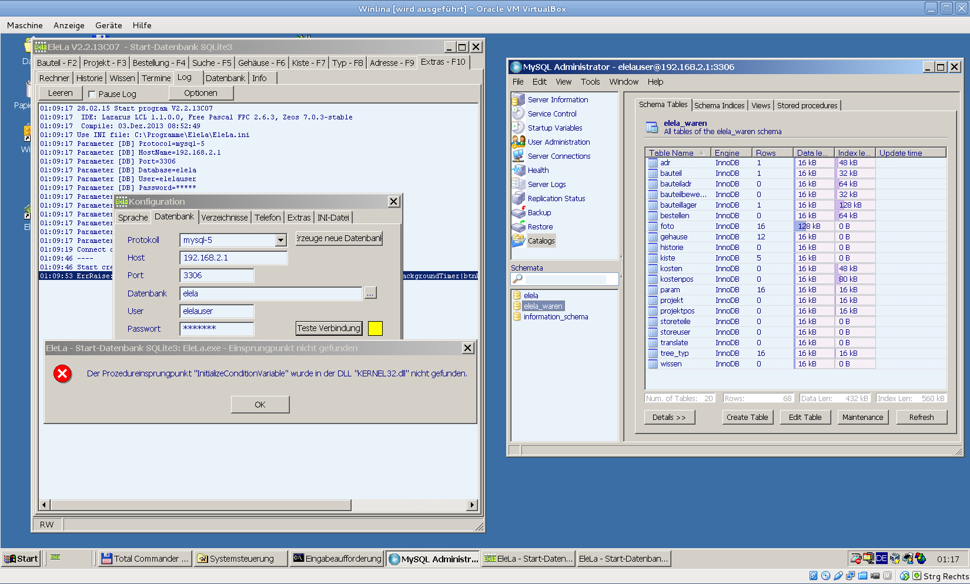Open the Protokoll dropdown
The height and width of the screenshot is (584, 970).
point(280,240)
